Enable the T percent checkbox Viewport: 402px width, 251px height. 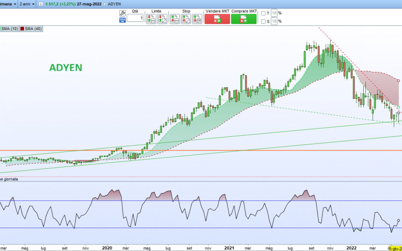point(263,13)
